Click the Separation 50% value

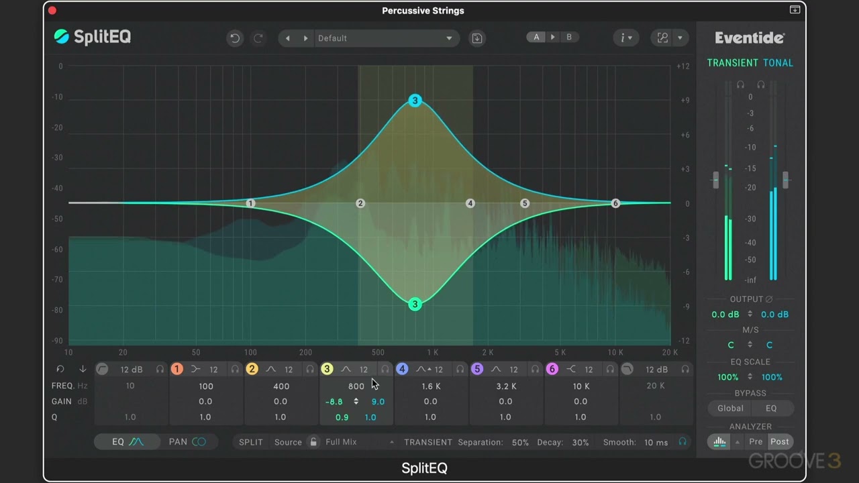tap(520, 442)
